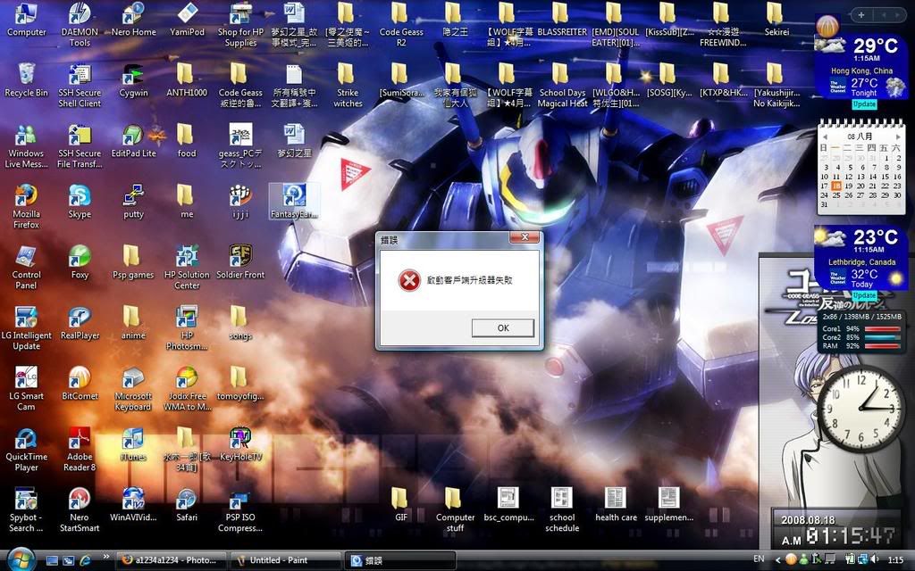
Task: Open QuickTime Player shortcut
Action: pyautogui.click(x=27, y=439)
